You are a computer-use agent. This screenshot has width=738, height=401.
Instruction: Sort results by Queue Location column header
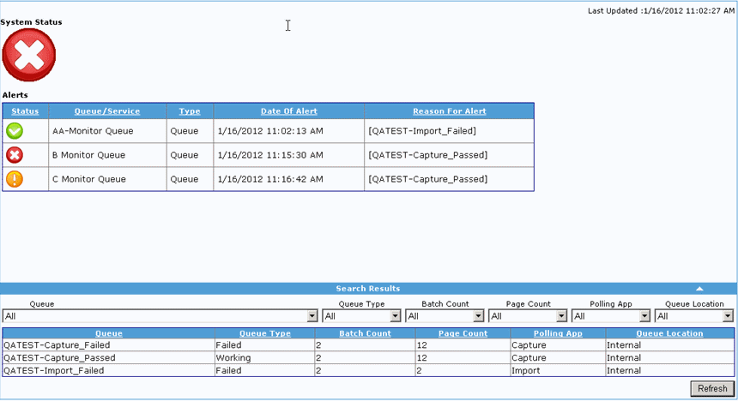tap(669, 333)
